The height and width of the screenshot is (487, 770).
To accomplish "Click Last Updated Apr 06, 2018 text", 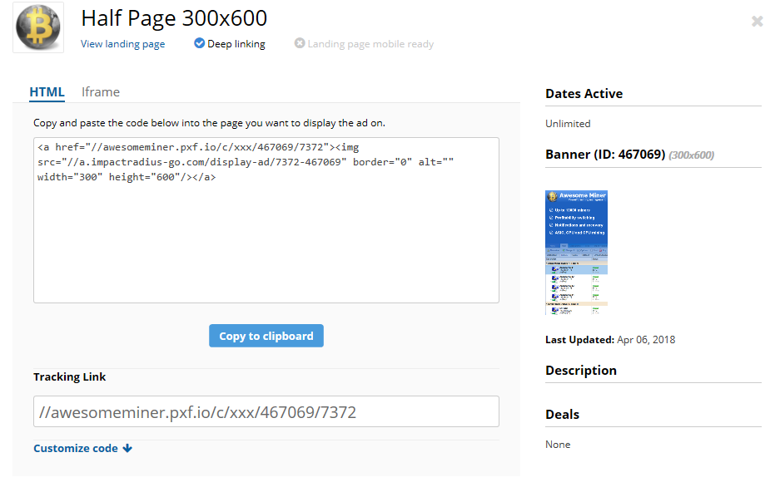I will [x=610, y=339].
